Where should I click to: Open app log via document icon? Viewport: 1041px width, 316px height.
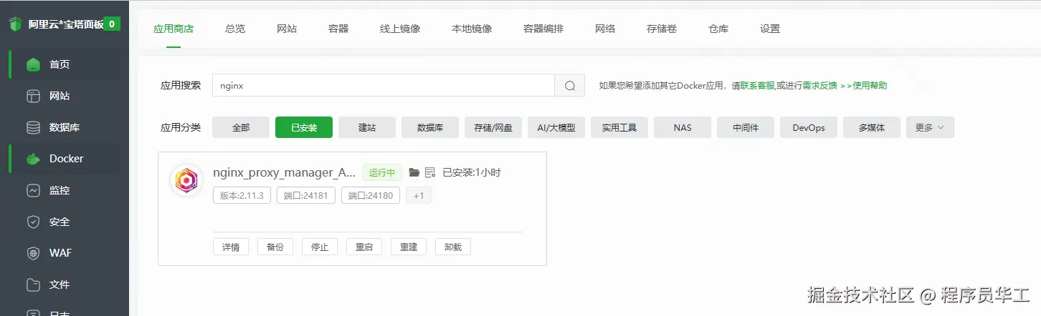pos(430,172)
